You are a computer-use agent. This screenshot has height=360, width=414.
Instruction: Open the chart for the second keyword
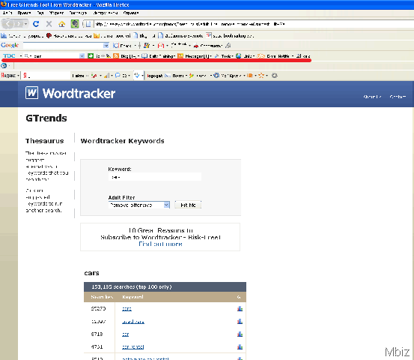click(x=240, y=322)
